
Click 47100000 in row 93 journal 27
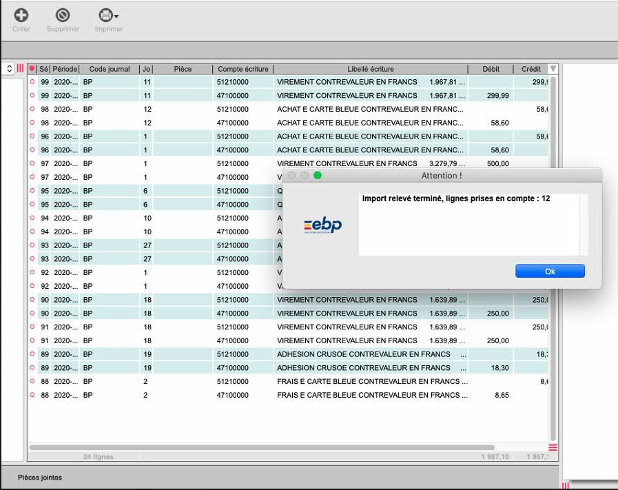[x=233, y=259]
